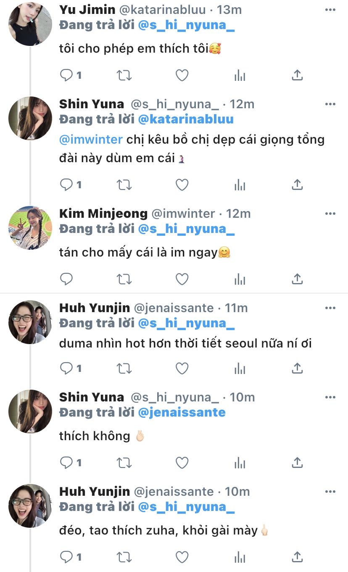Open more options on Kim Minjeong's tweet

(330, 214)
